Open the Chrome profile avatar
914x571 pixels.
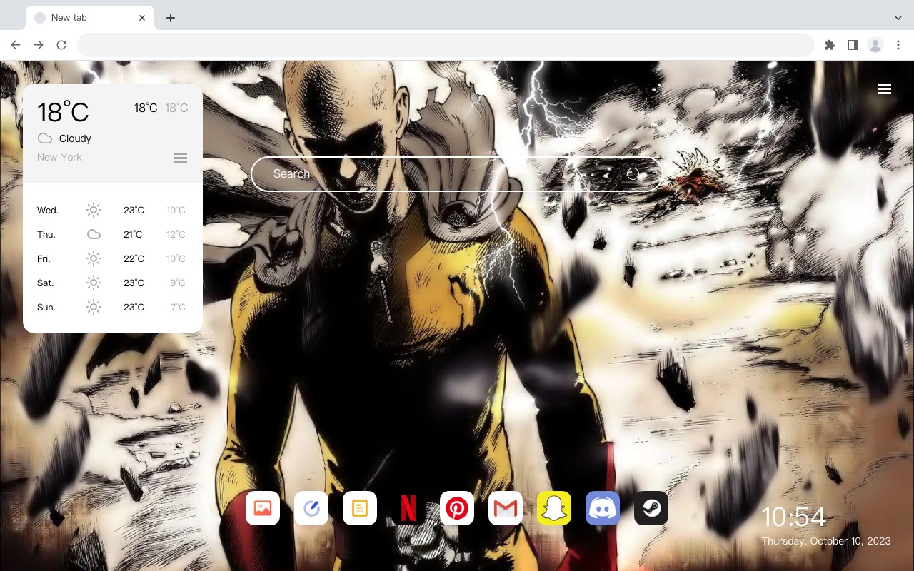point(875,45)
